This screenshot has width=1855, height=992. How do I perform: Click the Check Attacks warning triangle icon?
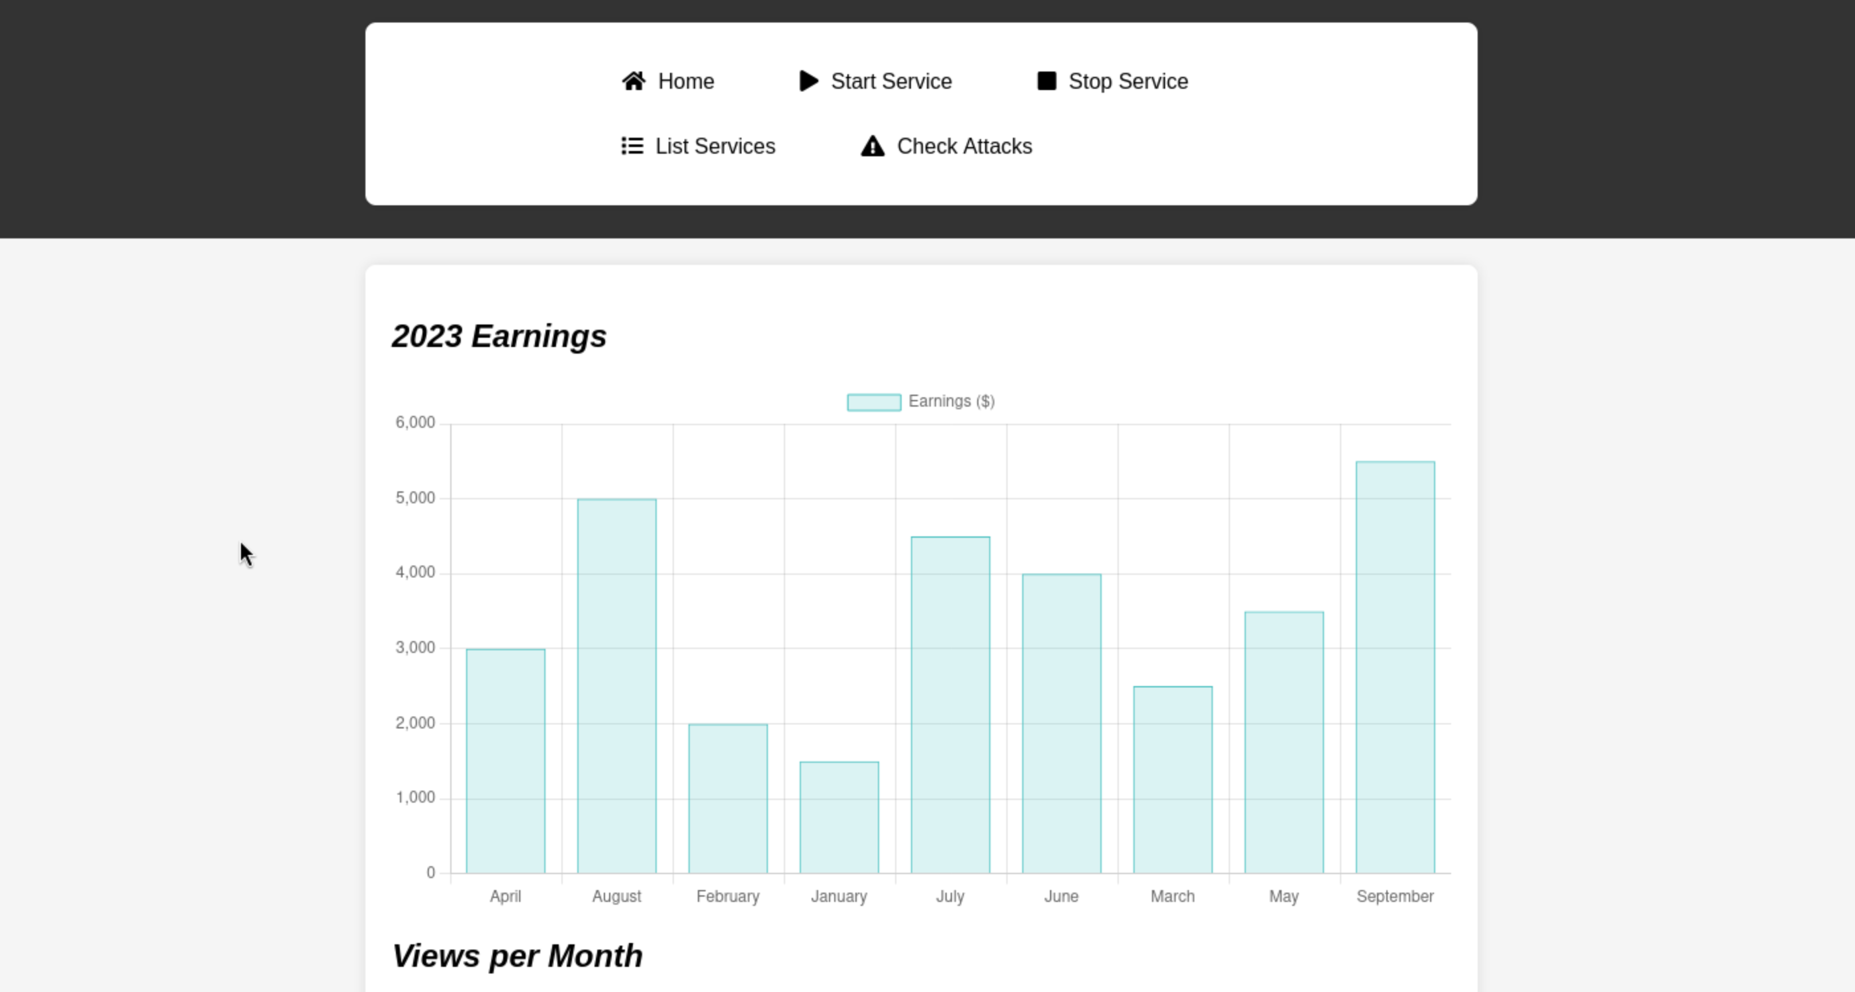pyautogui.click(x=872, y=146)
